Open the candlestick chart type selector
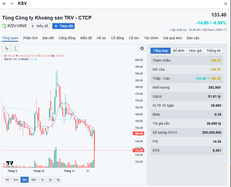 click(6, 49)
